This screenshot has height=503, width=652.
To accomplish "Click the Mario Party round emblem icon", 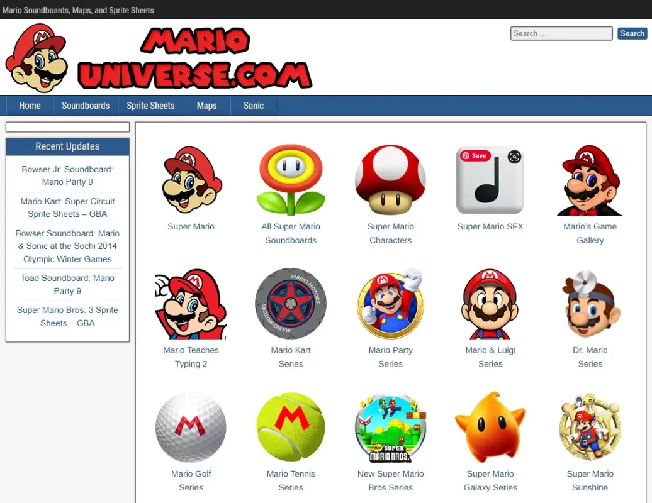I will [390, 304].
